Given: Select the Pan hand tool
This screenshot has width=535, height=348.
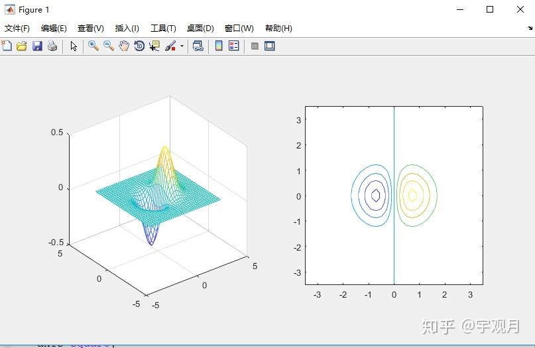Looking at the screenshot, I should tap(124, 46).
